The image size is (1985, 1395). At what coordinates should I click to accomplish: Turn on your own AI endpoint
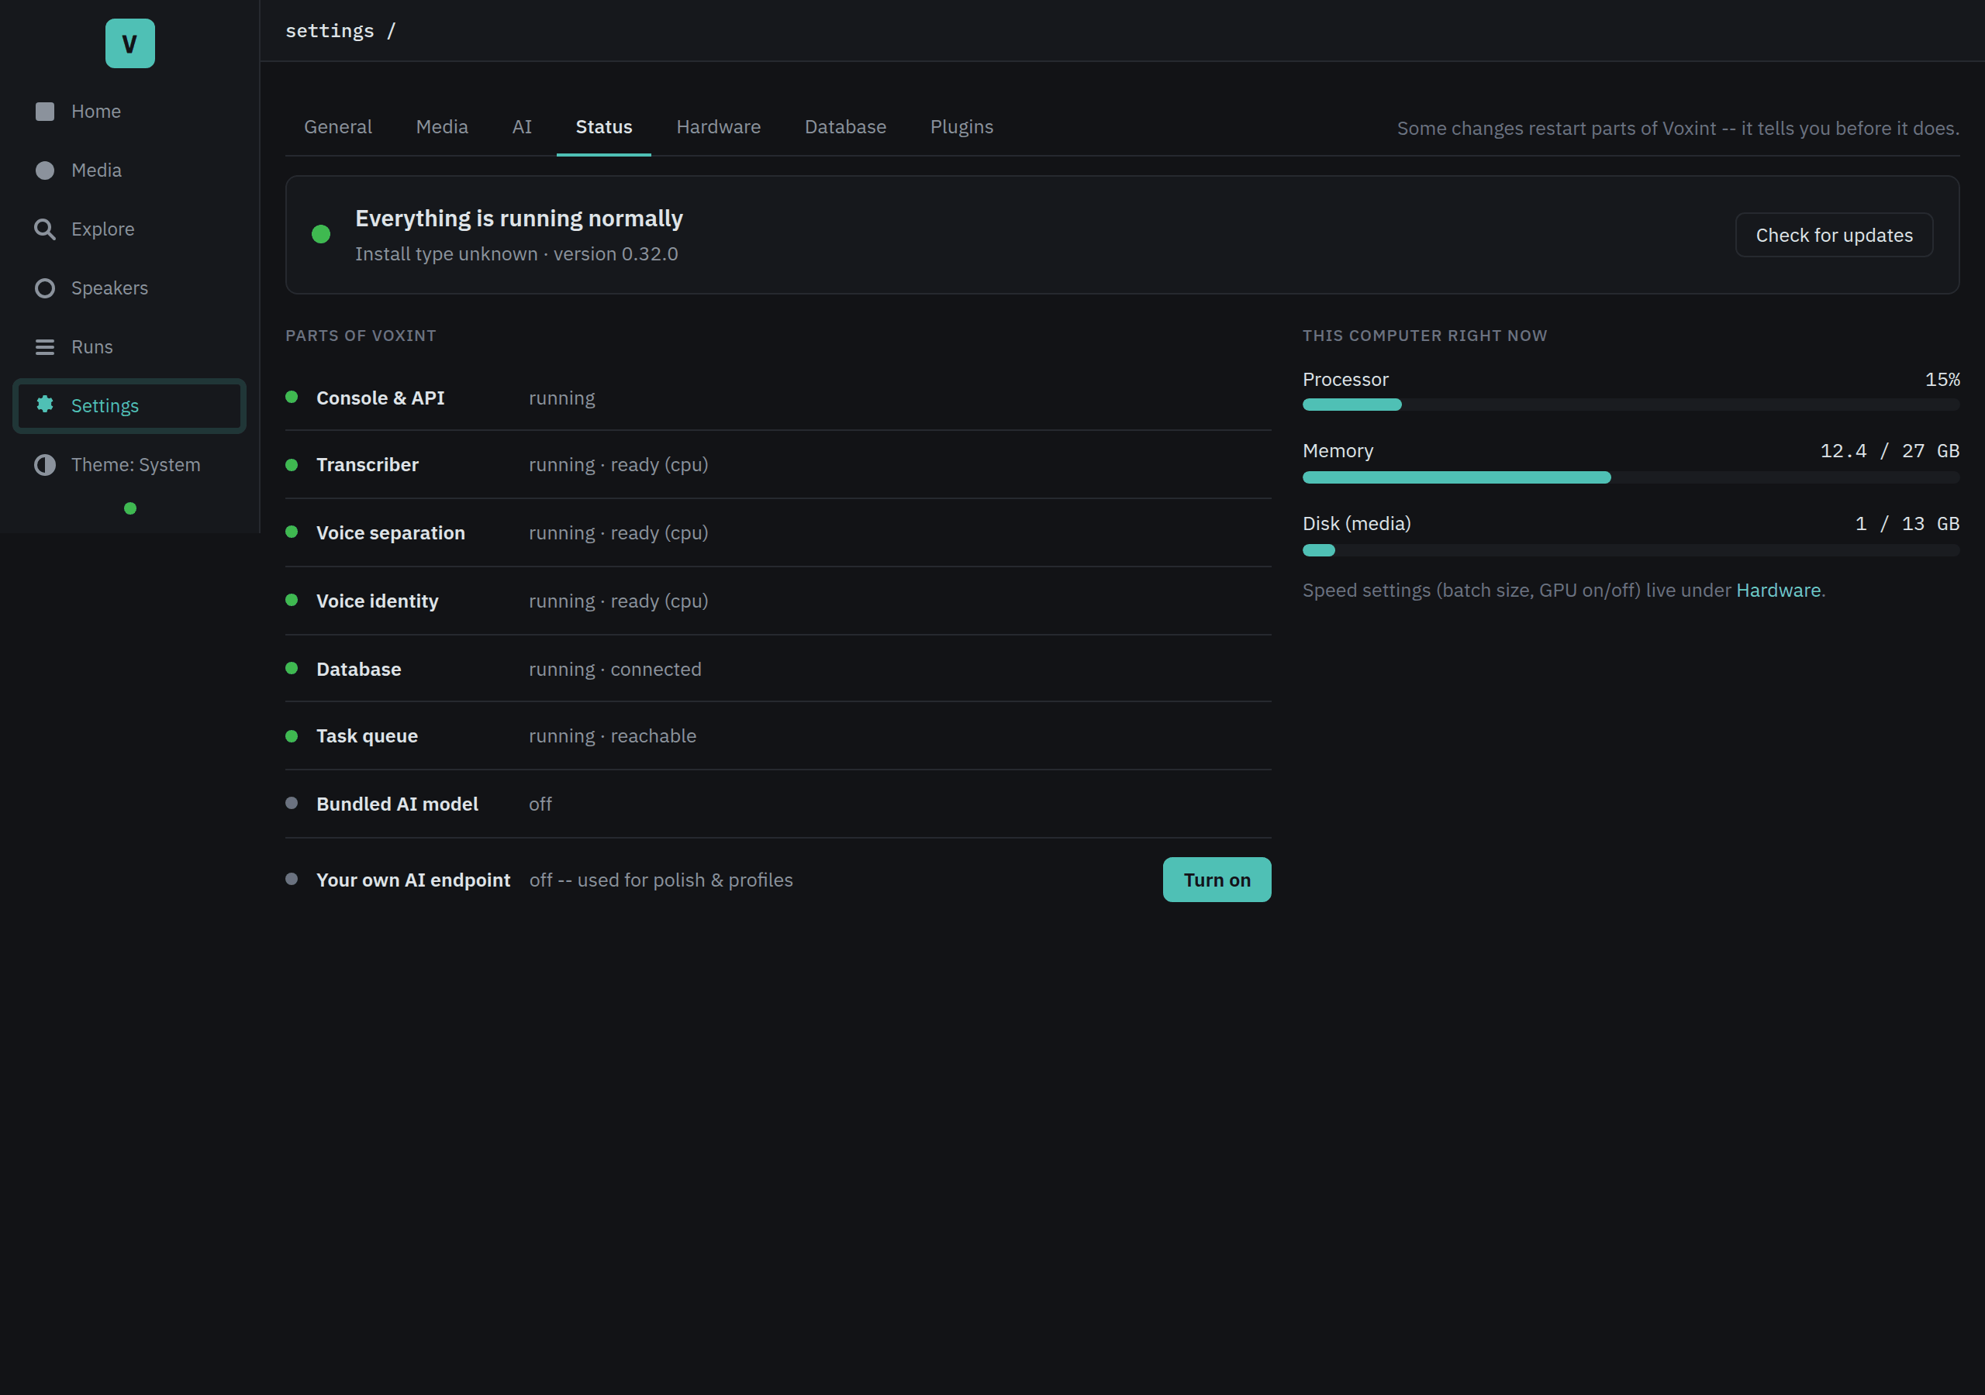pos(1217,880)
